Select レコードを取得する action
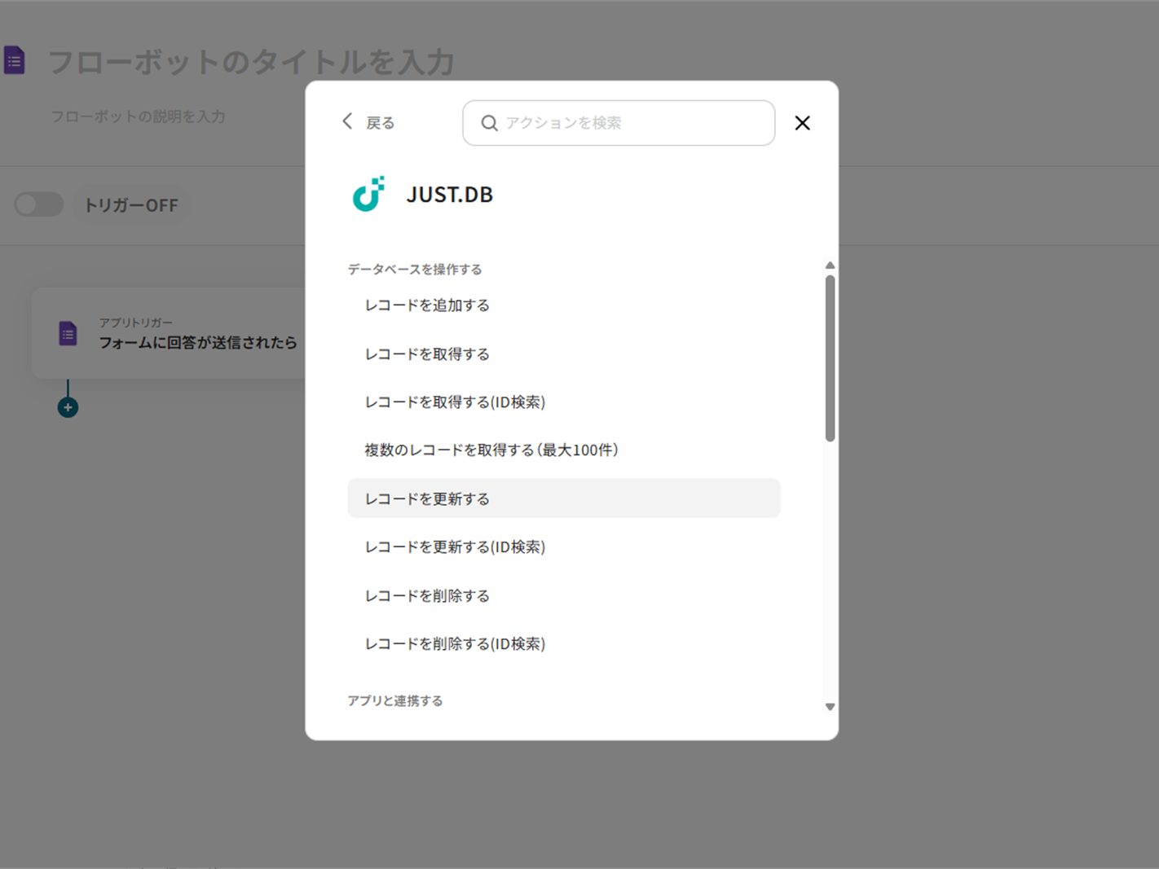The image size is (1159, 869). (x=427, y=354)
